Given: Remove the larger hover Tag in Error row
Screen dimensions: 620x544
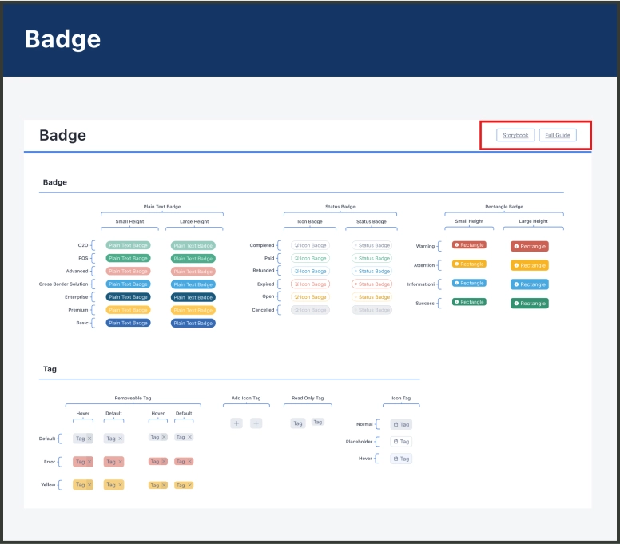Looking at the screenshot, I should click(x=89, y=462).
